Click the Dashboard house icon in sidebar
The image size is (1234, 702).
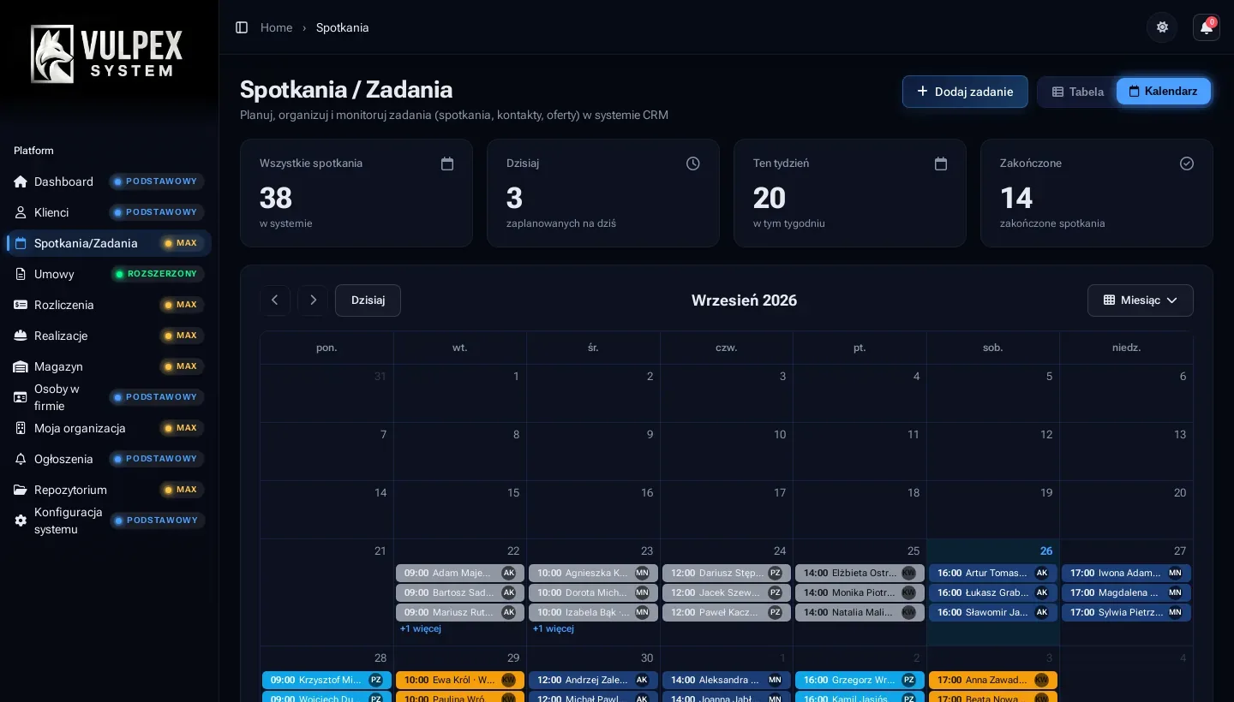[21, 181]
